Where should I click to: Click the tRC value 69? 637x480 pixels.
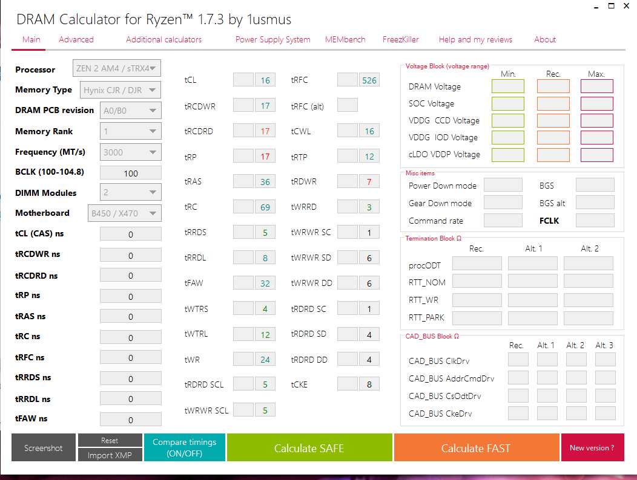pos(265,207)
